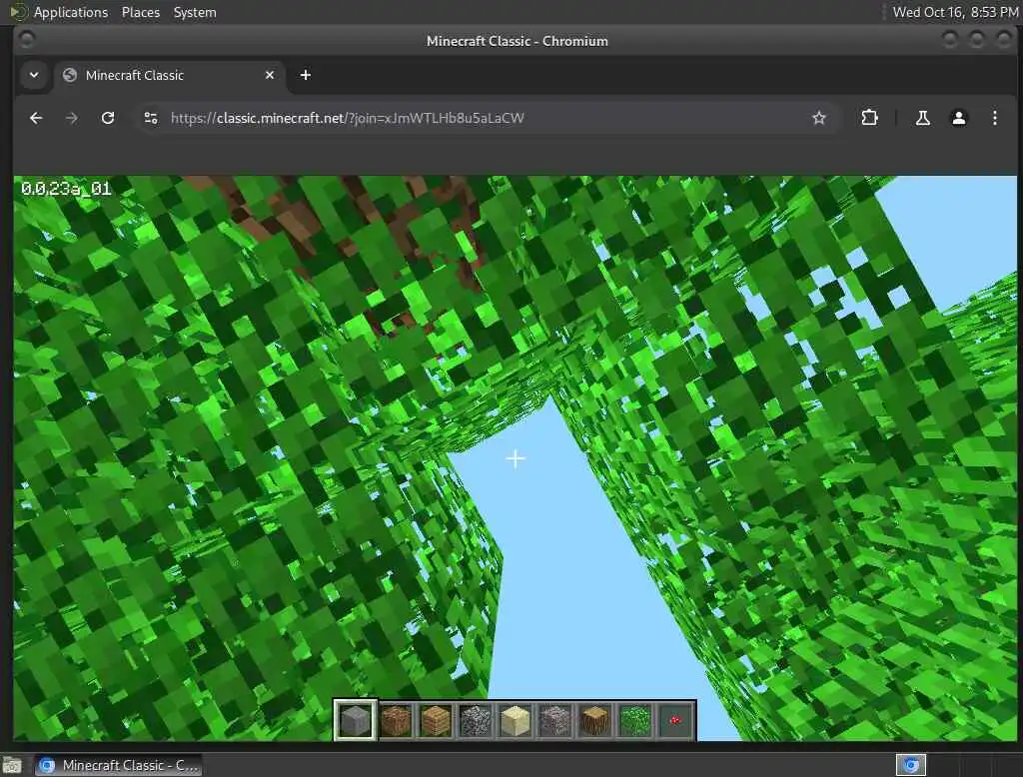Close the Minecraft Classic tab
The height and width of the screenshot is (777, 1023).
270,75
